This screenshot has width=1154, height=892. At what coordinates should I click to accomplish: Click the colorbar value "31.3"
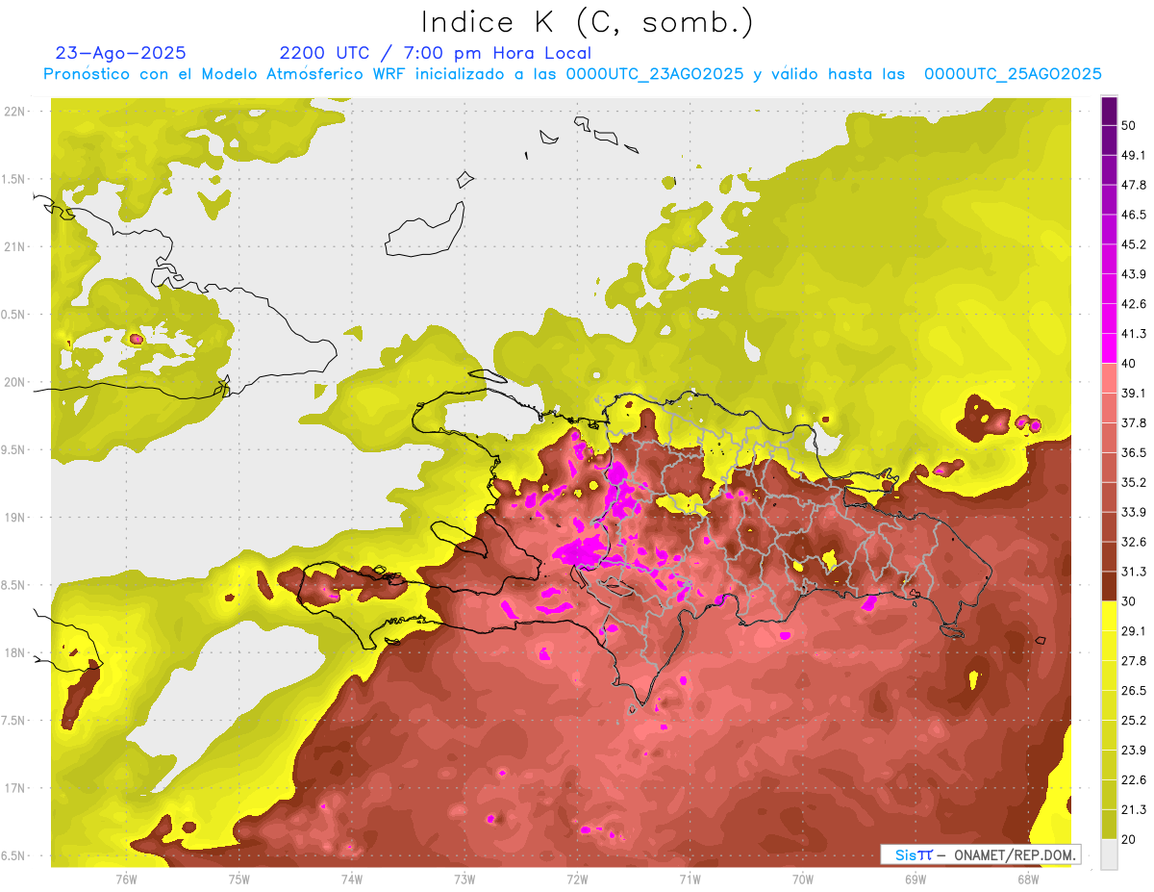click(x=1134, y=572)
